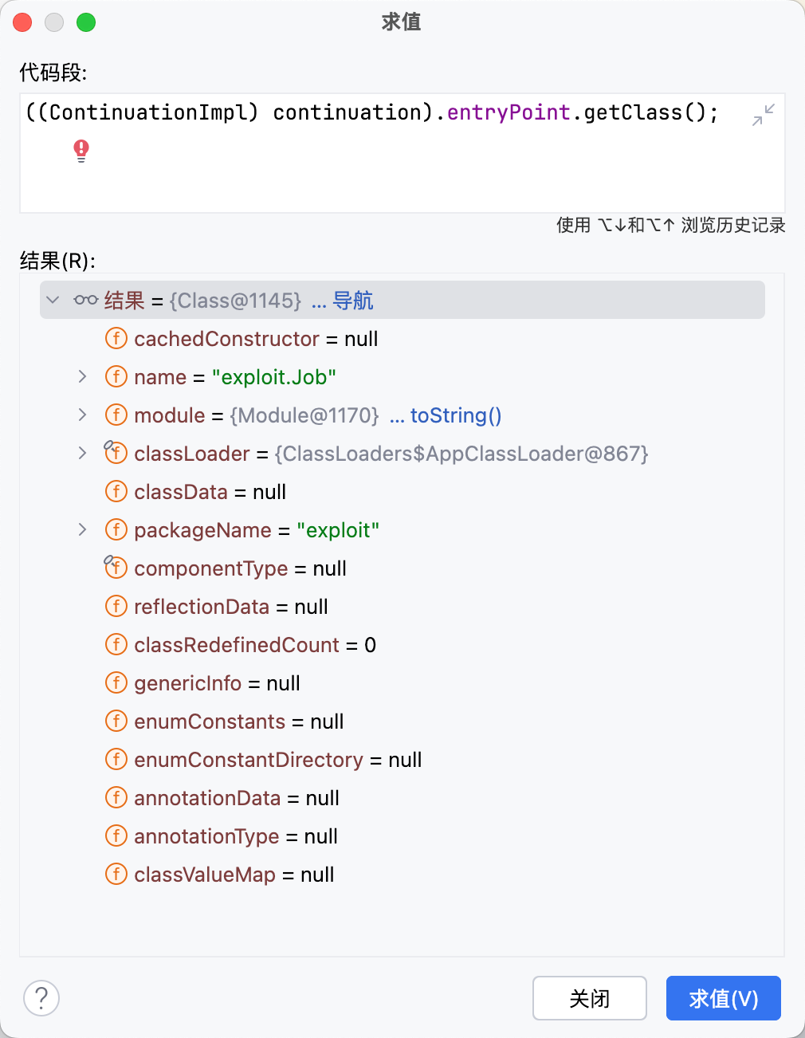The width and height of the screenshot is (805, 1038).
Task: Click inside the code expression input field
Action: 402,153
